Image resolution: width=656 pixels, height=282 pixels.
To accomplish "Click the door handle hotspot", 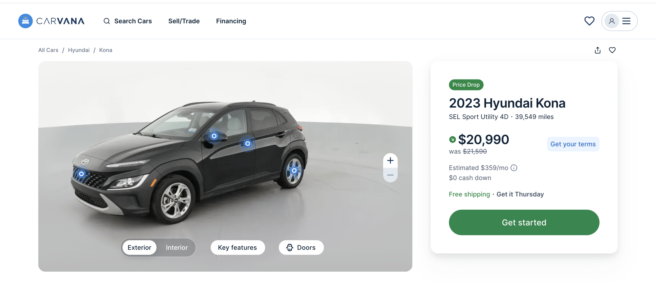I will (x=248, y=144).
